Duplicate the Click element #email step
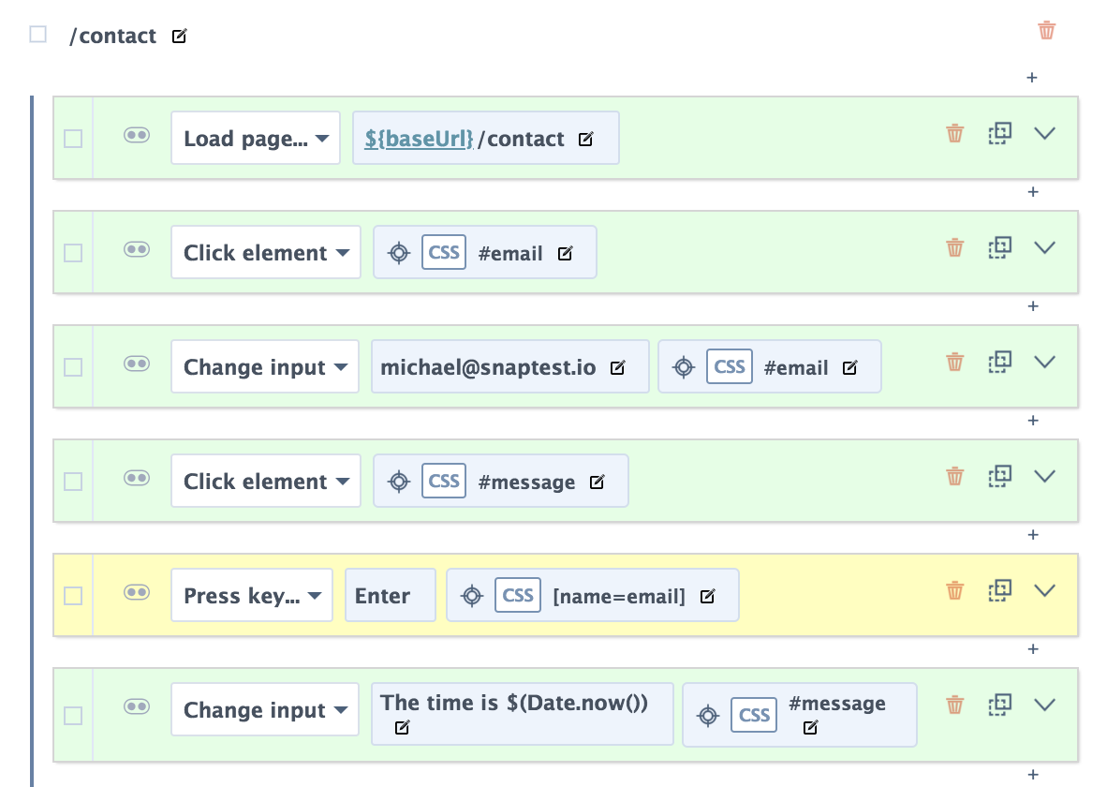 tap(999, 247)
